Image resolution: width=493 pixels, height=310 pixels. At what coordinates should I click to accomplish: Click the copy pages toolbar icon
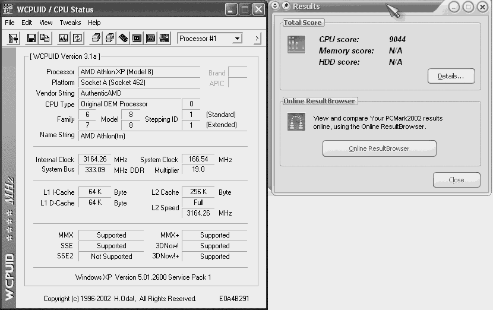45,39
